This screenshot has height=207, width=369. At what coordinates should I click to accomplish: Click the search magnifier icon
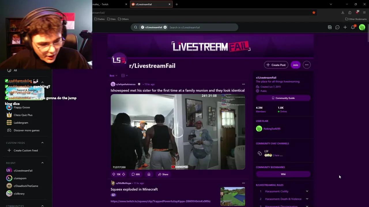point(135,27)
